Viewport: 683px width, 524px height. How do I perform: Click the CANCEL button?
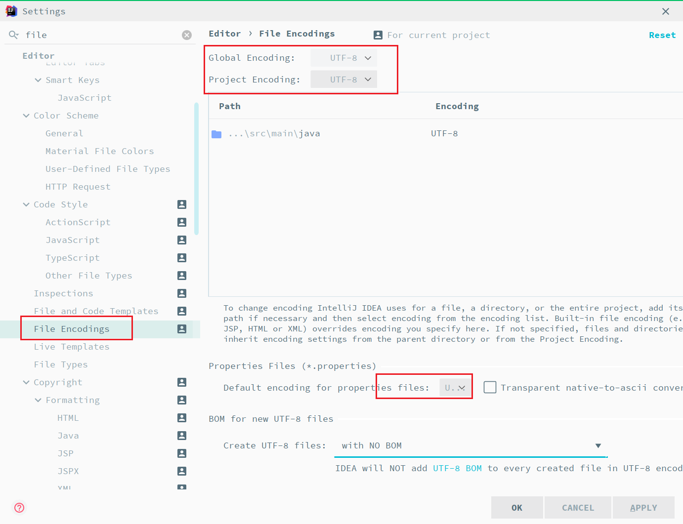[x=578, y=508]
